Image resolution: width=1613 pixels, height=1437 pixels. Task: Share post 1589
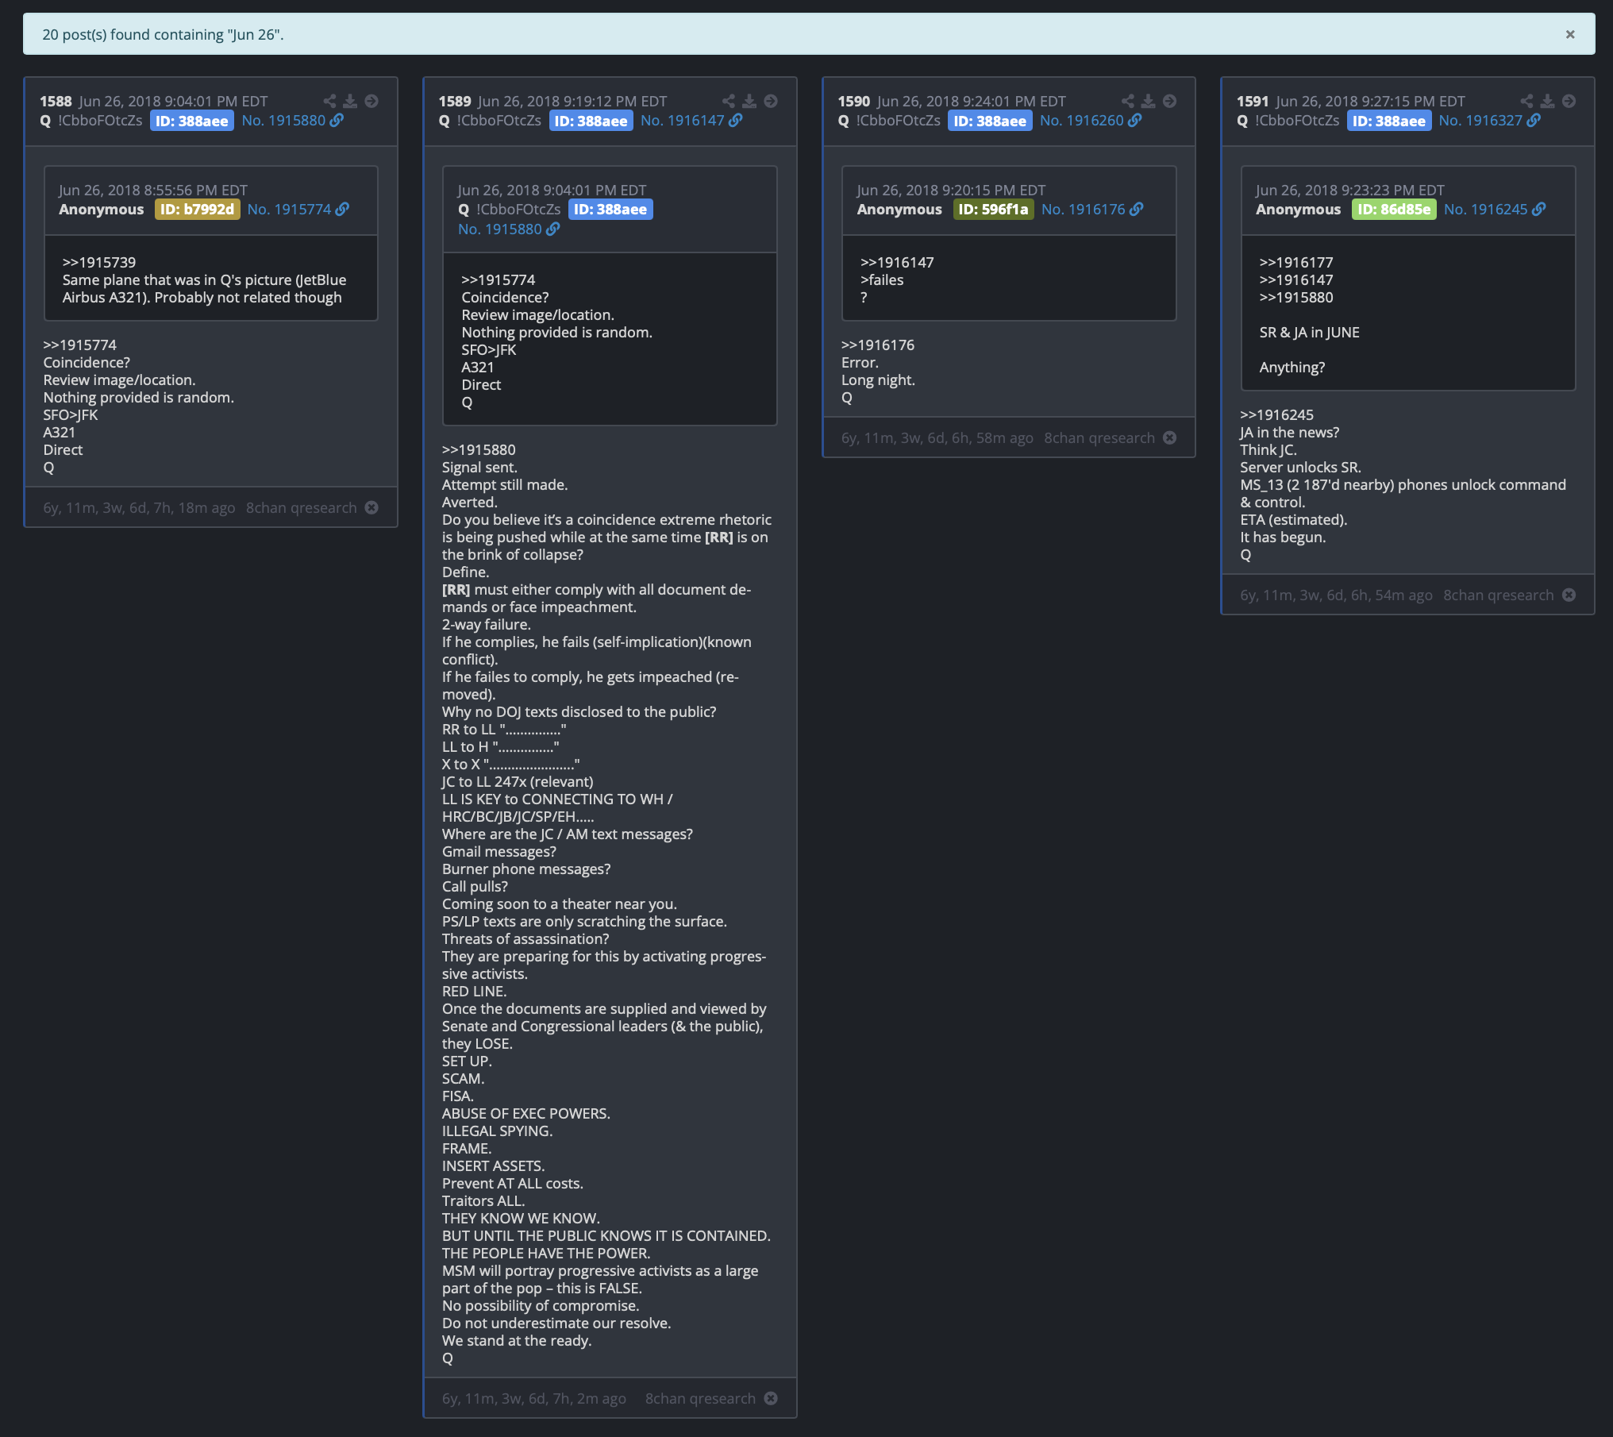729,101
